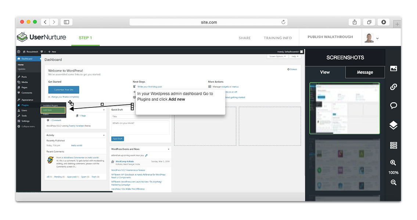
Task: Zoom in with magnifier plus icon
Action: click(393, 163)
